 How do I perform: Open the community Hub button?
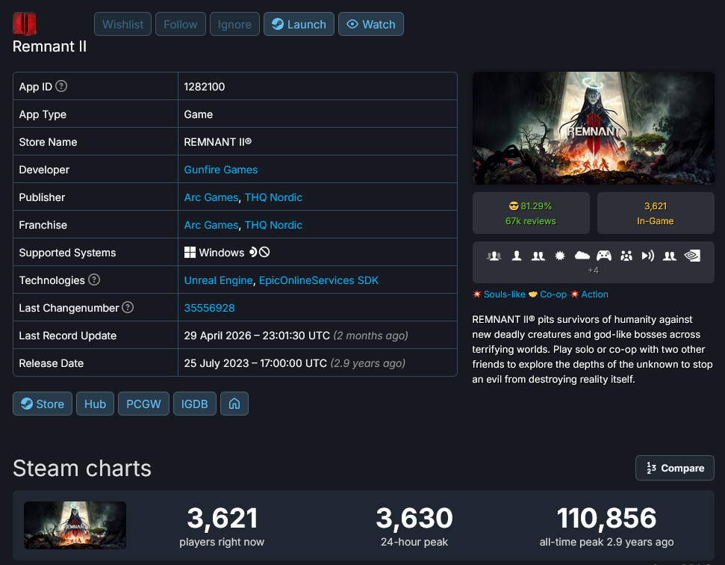[x=96, y=404]
